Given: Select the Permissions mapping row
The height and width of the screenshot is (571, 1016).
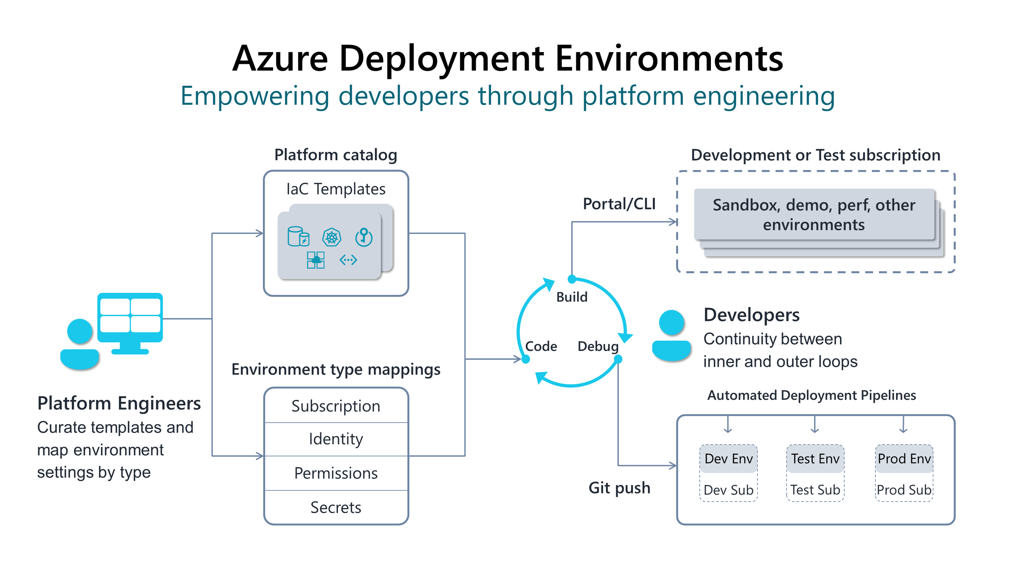Looking at the screenshot, I should (336, 473).
